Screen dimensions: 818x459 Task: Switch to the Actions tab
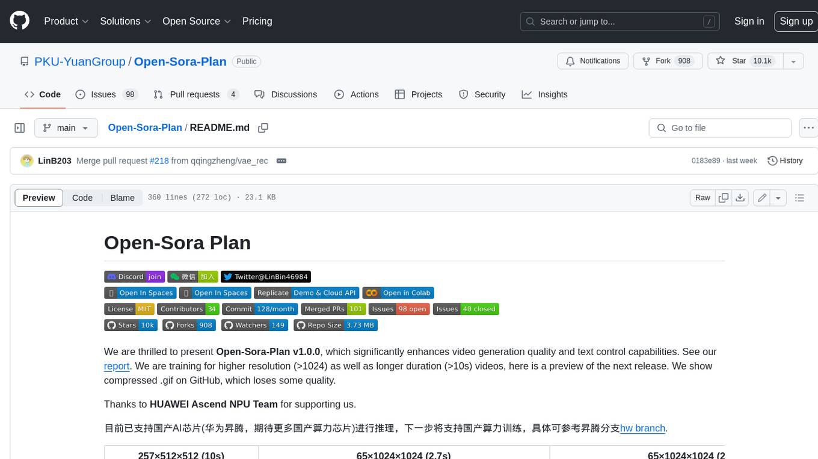[x=357, y=94]
